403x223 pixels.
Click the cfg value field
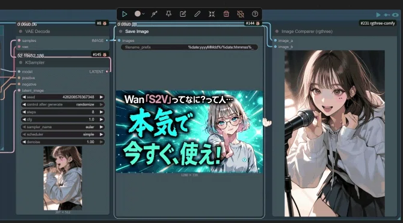click(63, 119)
